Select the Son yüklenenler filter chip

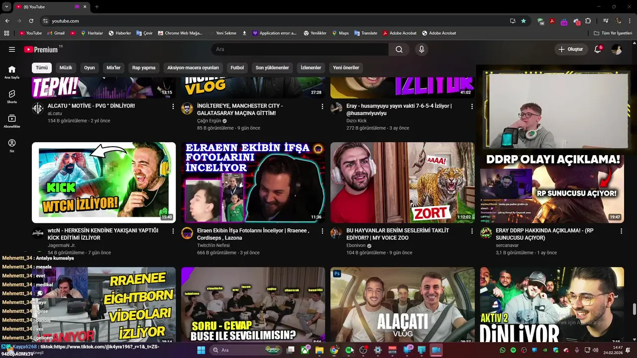[x=272, y=68]
